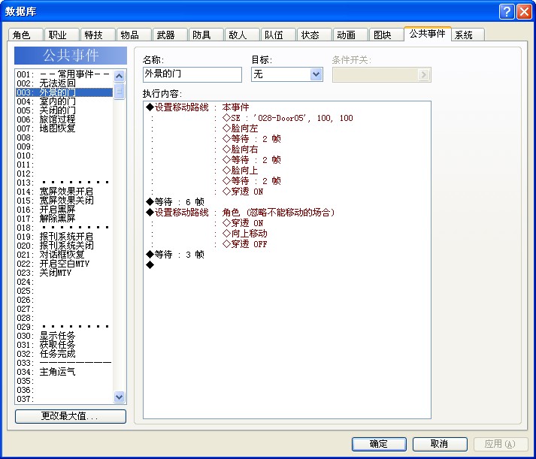Switch to the 状态 tab
Image resolution: width=536 pixels, height=459 pixels.
pyautogui.click(x=314, y=35)
